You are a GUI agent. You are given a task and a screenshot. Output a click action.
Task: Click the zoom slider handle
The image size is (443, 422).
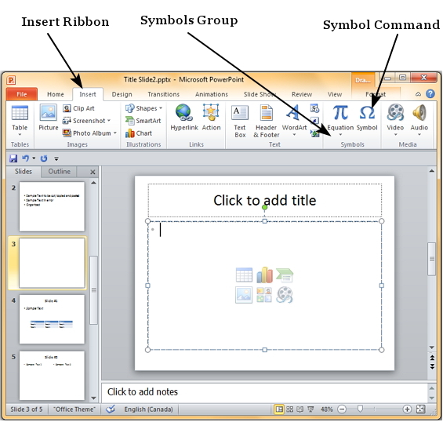pyautogui.click(x=360, y=409)
